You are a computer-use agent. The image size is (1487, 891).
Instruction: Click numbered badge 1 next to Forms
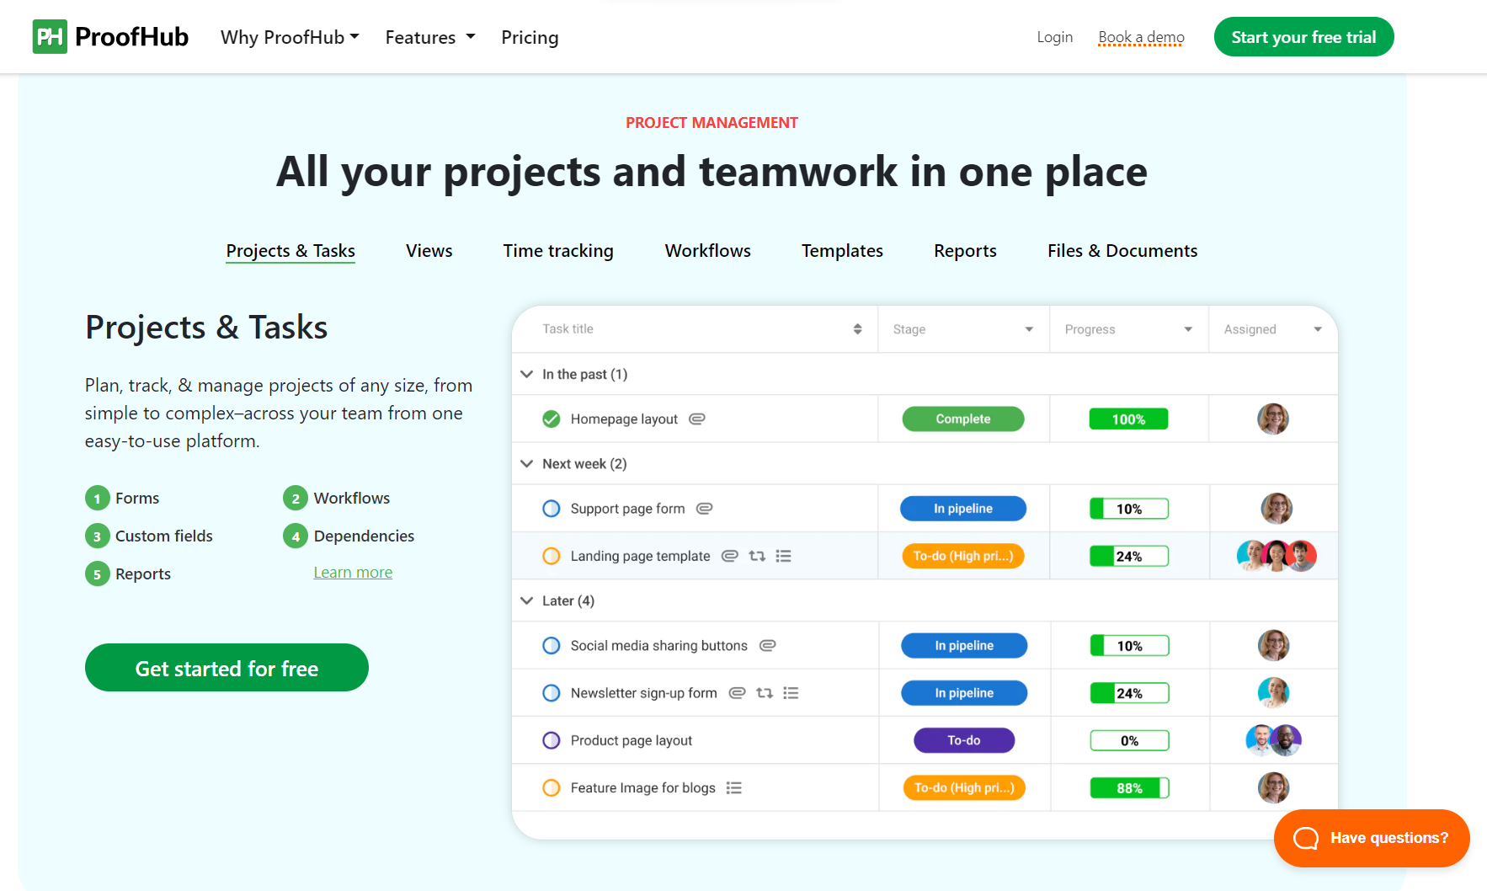pyautogui.click(x=98, y=499)
